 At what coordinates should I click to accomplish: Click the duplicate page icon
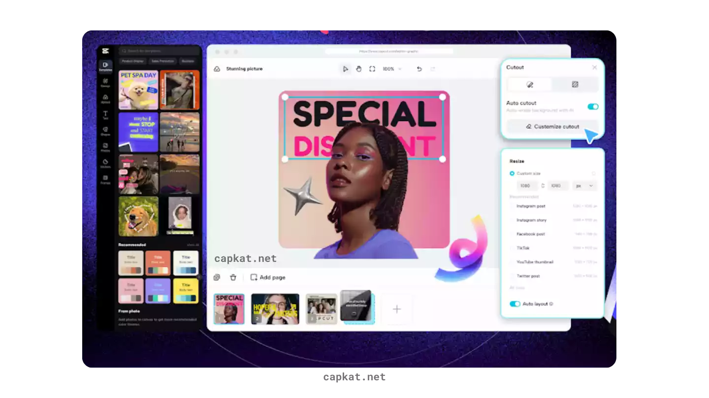pyautogui.click(x=217, y=278)
